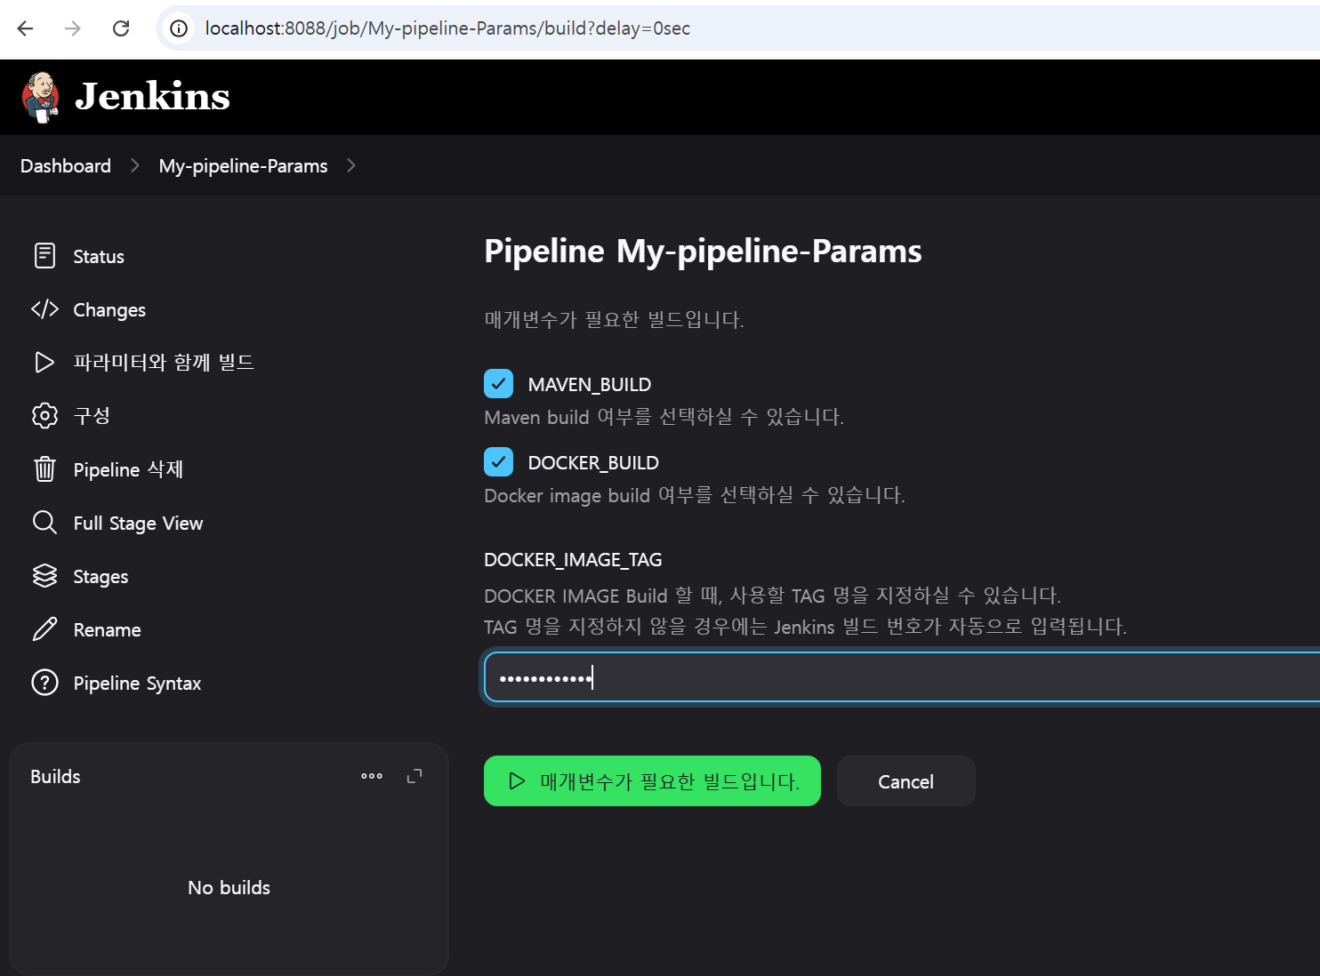Click the Jenkins butler logo icon
The width and height of the screenshot is (1320, 976).
tap(41, 97)
